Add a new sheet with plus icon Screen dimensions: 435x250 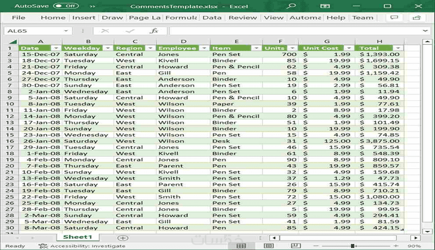[x=123, y=238]
